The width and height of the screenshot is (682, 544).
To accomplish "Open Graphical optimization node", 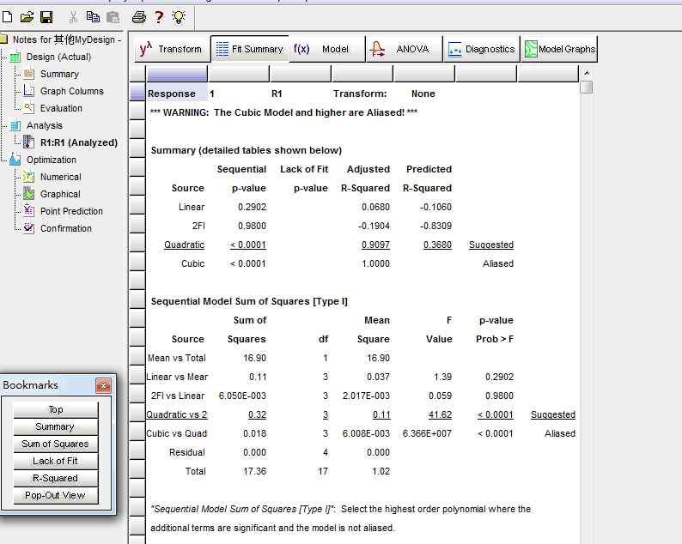I will (60, 194).
